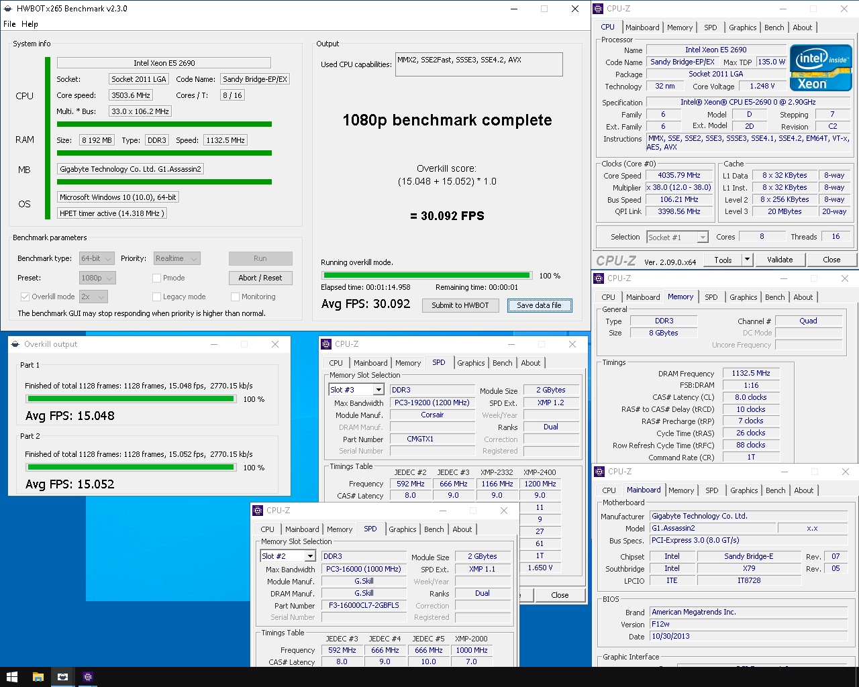Enable the Monitoring checkbox

[235, 297]
